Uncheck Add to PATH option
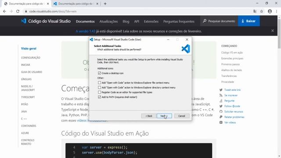The image size is (281, 158). [100, 97]
